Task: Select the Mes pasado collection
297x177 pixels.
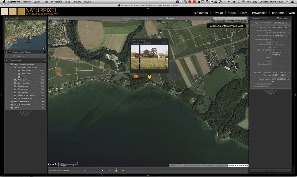Action: pos(23,92)
